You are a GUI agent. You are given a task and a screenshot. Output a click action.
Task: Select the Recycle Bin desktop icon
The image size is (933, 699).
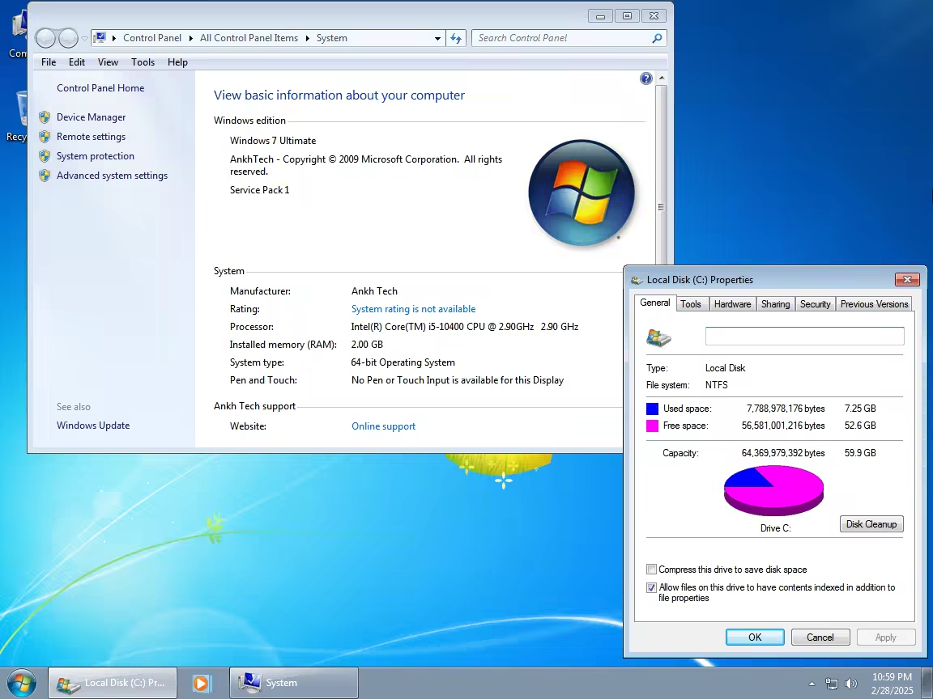[x=17, y=116]
